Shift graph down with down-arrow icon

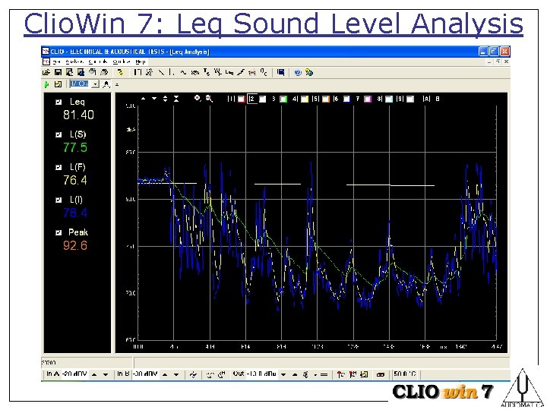154,99
